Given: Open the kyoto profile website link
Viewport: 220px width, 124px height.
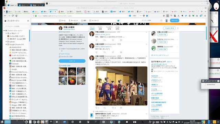Looking at the screenshot, I should tap(65, 54).
